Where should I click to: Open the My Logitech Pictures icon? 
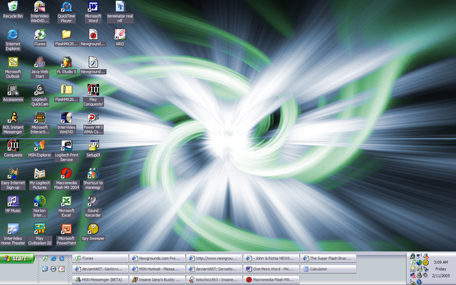pos(40,179)
